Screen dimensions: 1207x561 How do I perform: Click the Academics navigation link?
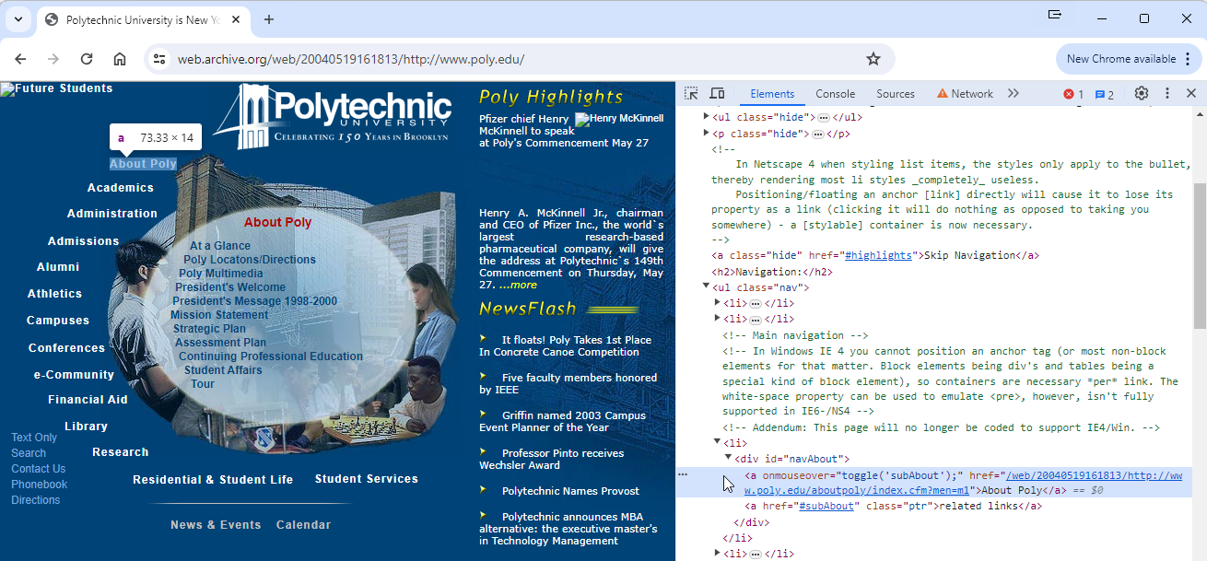(x=121, y=188)
